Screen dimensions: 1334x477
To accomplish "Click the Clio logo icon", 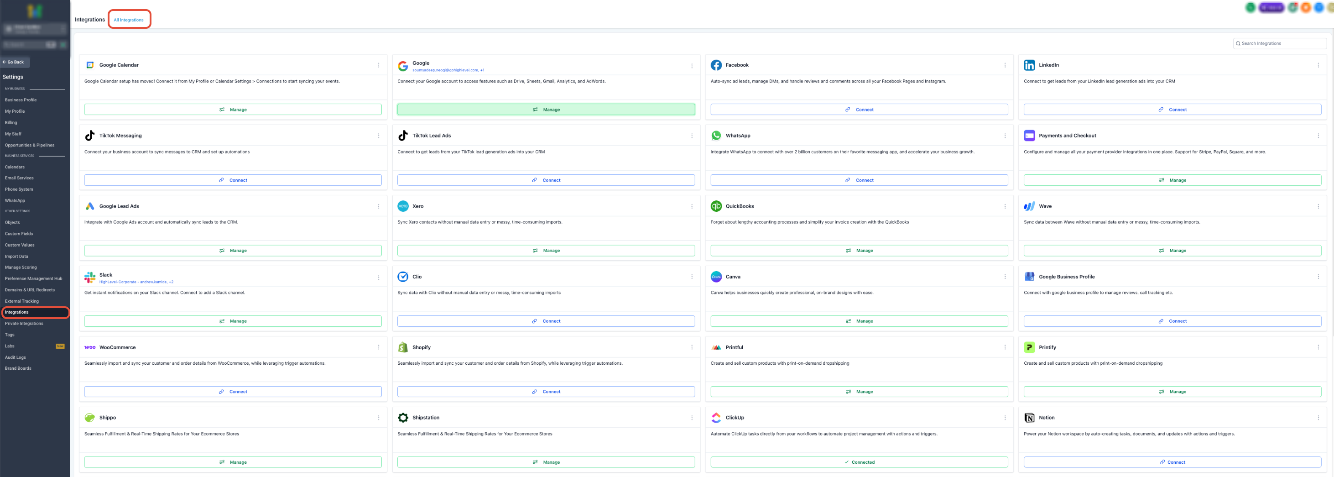I will click(403, 277).
